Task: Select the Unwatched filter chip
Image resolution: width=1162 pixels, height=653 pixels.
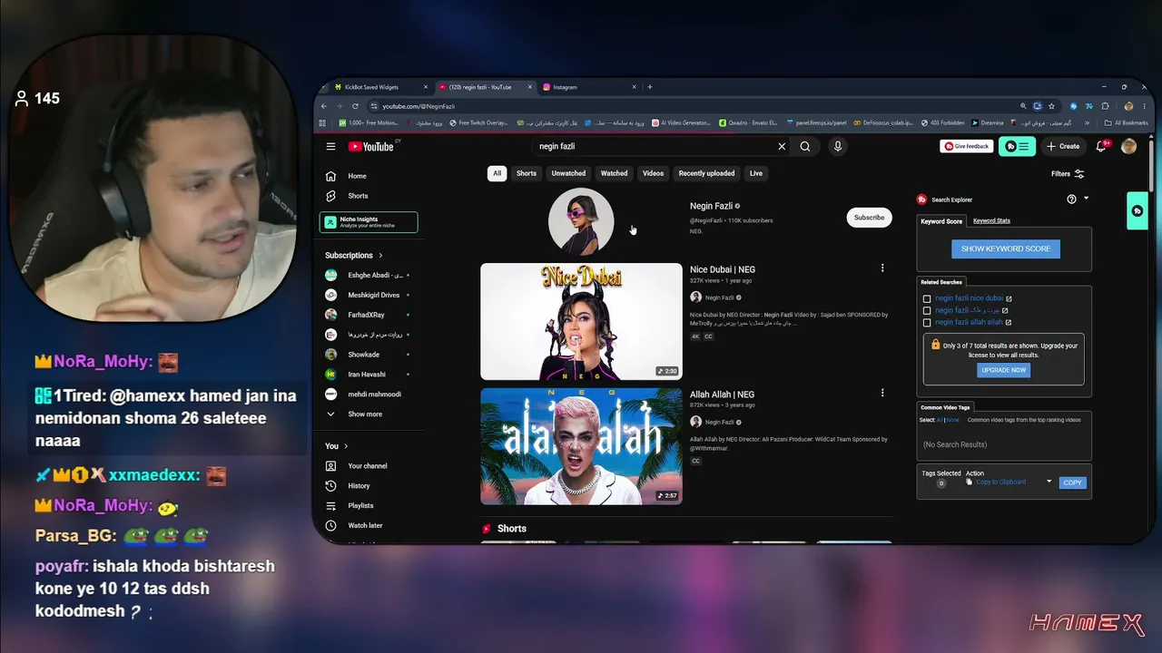Action: pyautogui.click(x=568, y=173)
